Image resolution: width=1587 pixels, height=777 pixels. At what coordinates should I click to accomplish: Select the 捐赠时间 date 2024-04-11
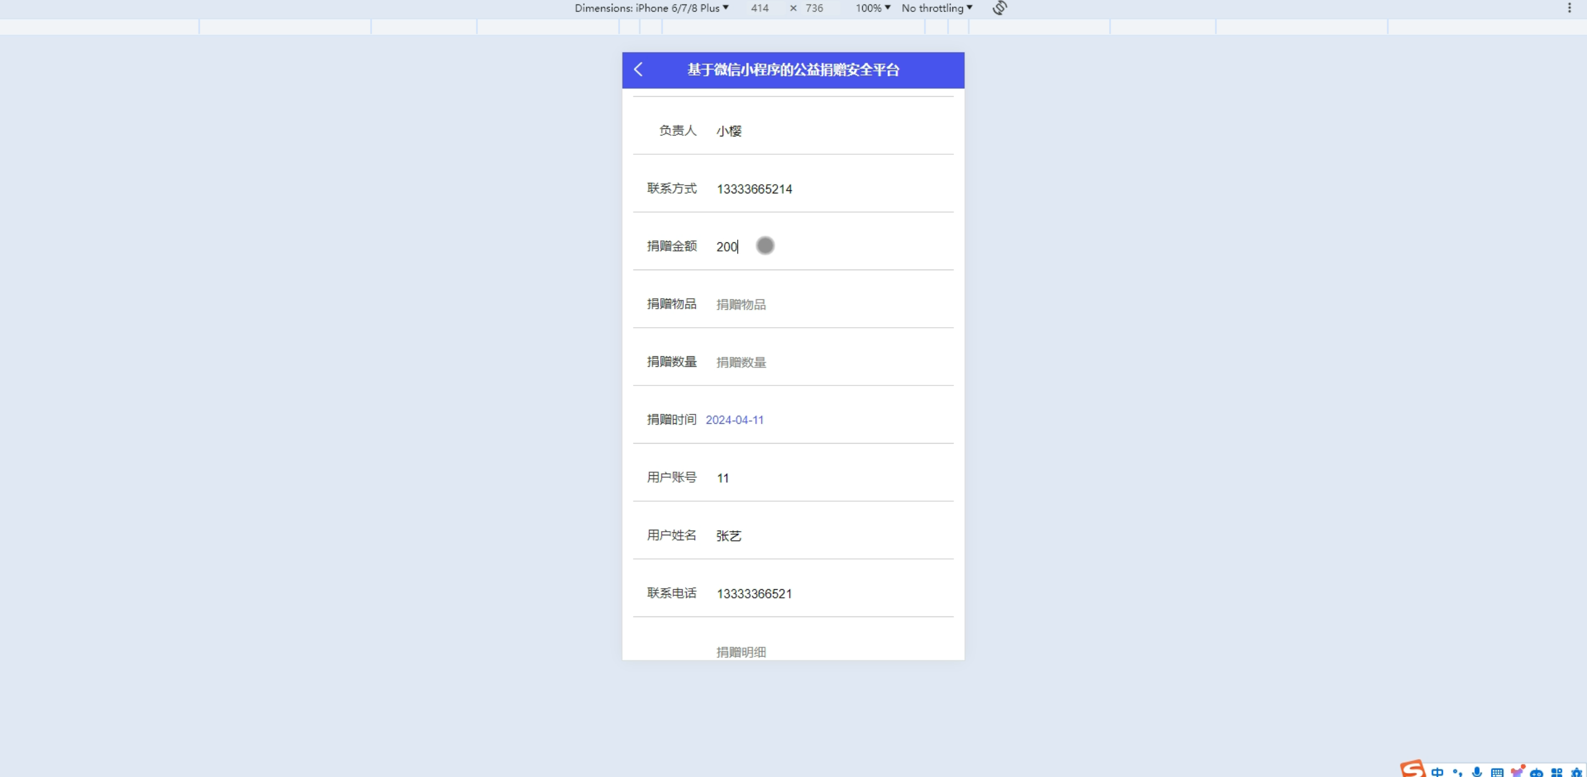pos(735,420)
